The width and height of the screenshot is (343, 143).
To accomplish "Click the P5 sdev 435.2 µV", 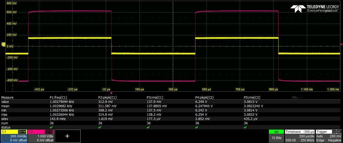I will tap(251, 119).
